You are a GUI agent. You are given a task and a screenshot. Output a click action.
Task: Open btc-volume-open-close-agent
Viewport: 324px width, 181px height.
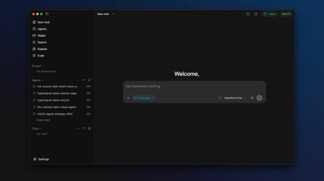pos(62,107)
